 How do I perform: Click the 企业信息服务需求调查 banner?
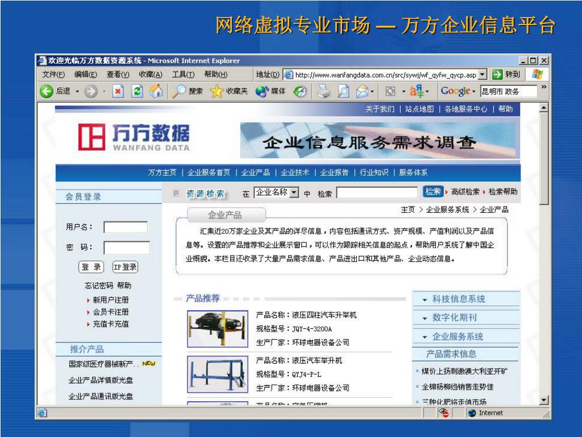[377, 141]
